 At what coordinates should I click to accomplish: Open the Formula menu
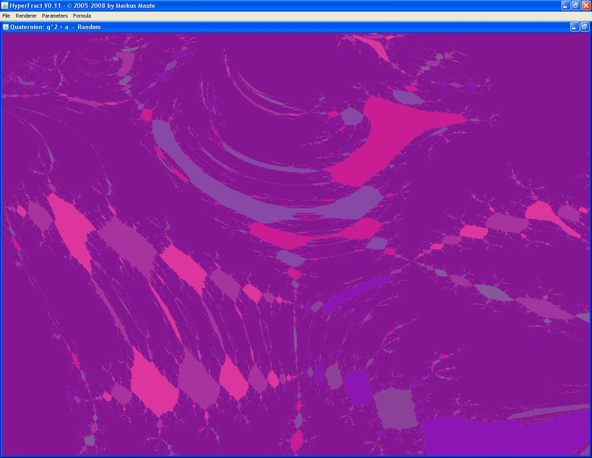(82, 16)
